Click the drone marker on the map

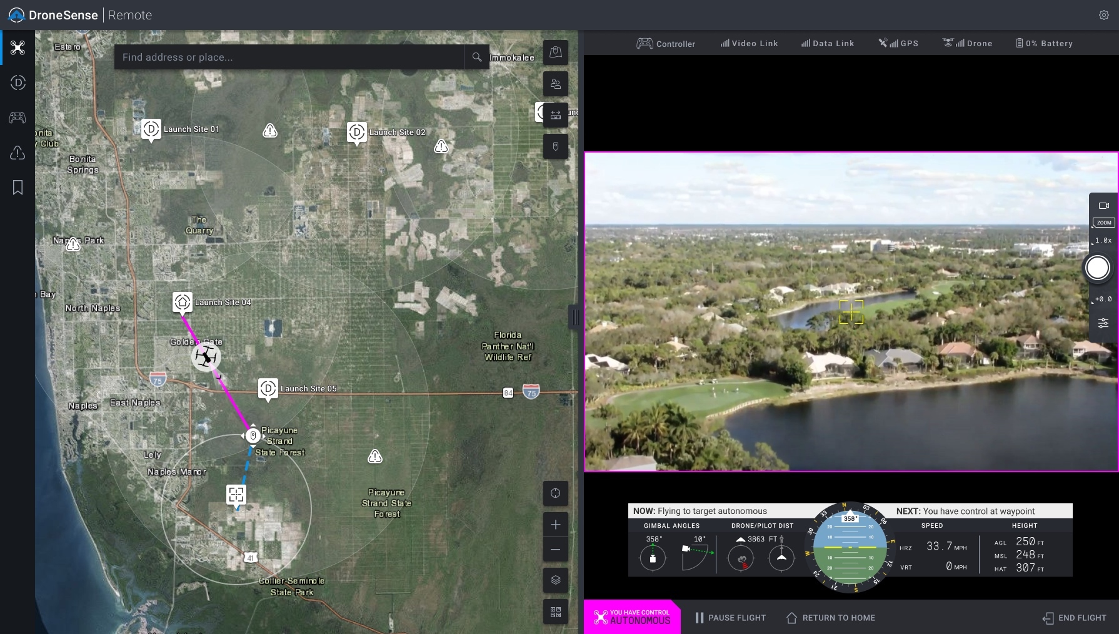pos(206,357)
